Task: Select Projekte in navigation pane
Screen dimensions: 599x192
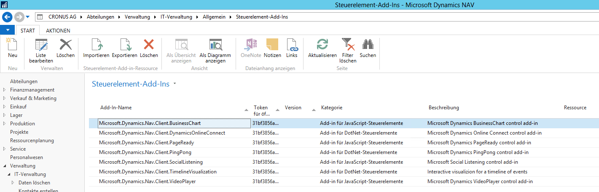Action: click(19, 132)
